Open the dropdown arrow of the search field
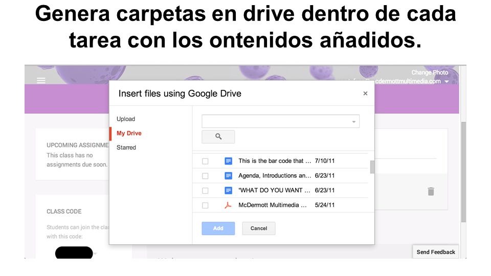The image size is (491, 276). click(x=354, y=122)
